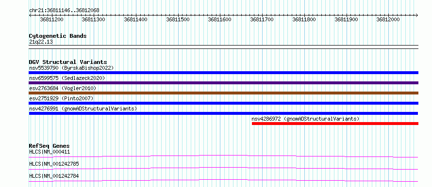Select the purple nsv6599575 variant bar
The width and height of the screenshot is (432, 187).
(x=223, y=83)
